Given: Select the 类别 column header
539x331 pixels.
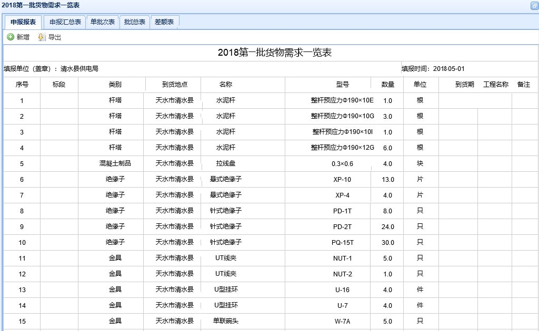Looking at the screenshot, I should tap(115, 85).
